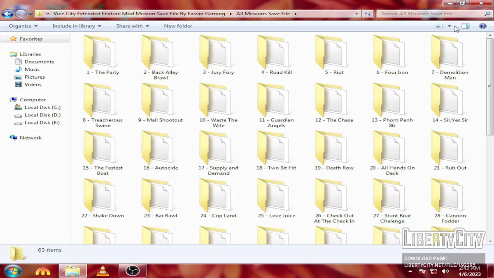Open the Help question mark icon
Screen dimensions: 494x278
coord(483,26)
